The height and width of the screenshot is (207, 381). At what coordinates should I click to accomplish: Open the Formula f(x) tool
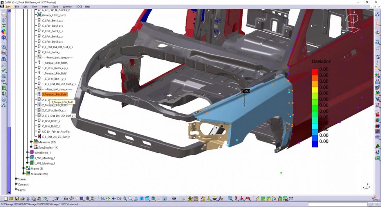click(66, 199)
